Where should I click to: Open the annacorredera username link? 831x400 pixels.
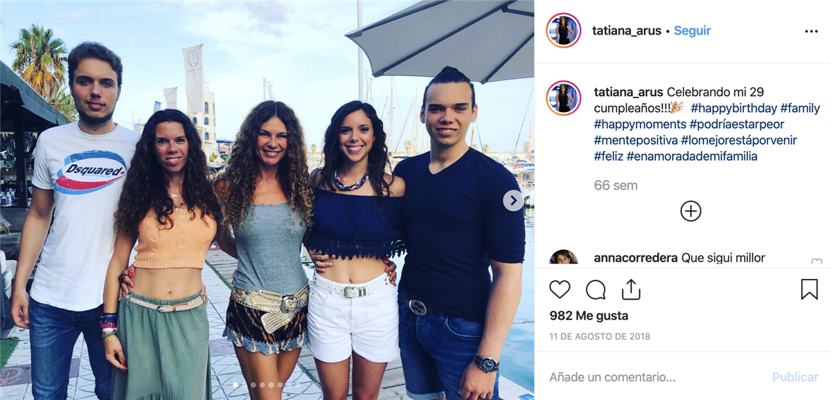636,258
